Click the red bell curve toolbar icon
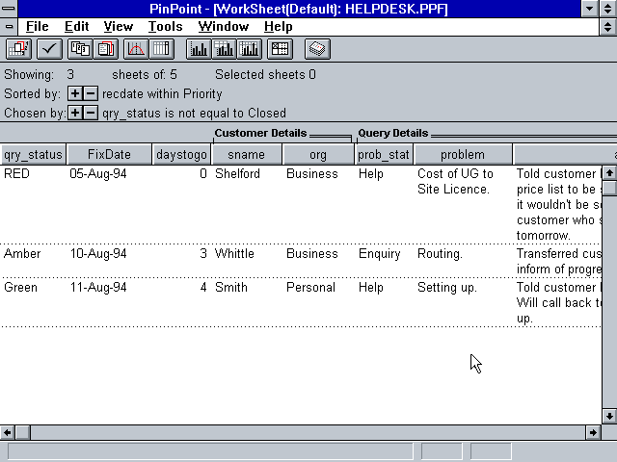The height and width of the screenshot is (462, 617). 136,49
